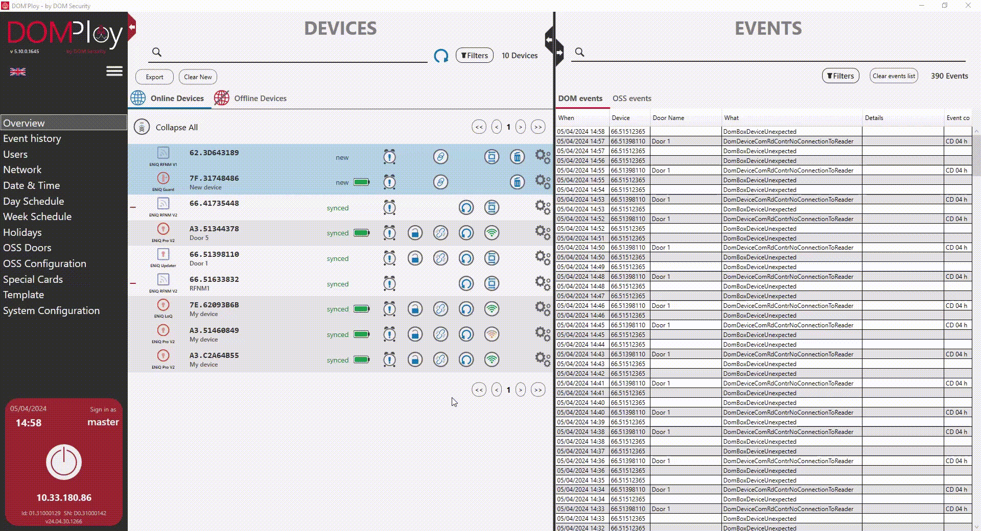Click reader box icon for device 66.51398110
Image resolution: width=981 pixels, height=531 pixels.
[x=492, y=258]
